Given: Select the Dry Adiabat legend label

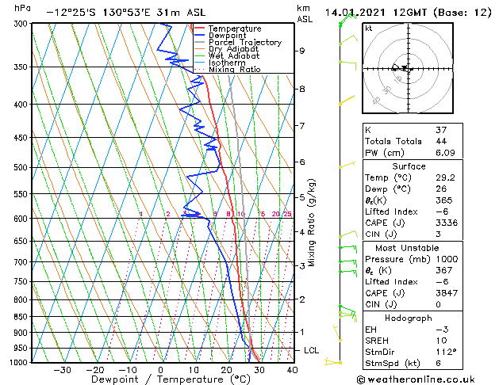Looking at the screenshot, I should click(233, 49).
